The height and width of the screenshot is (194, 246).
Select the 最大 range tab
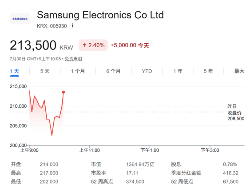click(239, 71)
